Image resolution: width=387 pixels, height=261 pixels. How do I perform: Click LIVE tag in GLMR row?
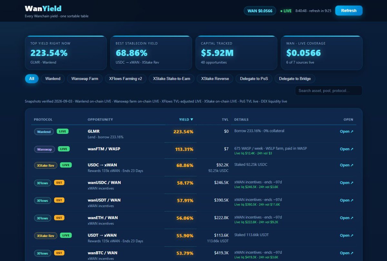coord(63,131)
